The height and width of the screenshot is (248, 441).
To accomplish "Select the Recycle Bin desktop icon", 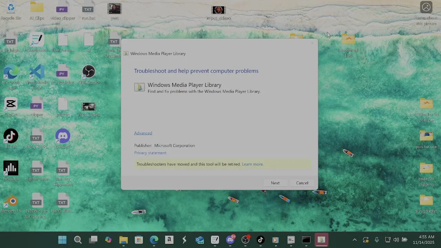I will (x=11, y=11).
